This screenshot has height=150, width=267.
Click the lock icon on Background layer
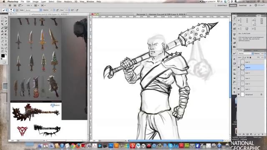[262, 95]
